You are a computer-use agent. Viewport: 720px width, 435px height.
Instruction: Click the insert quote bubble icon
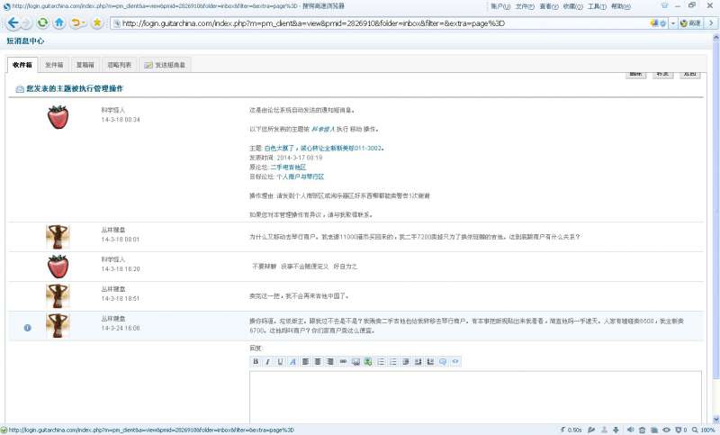[443, 361]
